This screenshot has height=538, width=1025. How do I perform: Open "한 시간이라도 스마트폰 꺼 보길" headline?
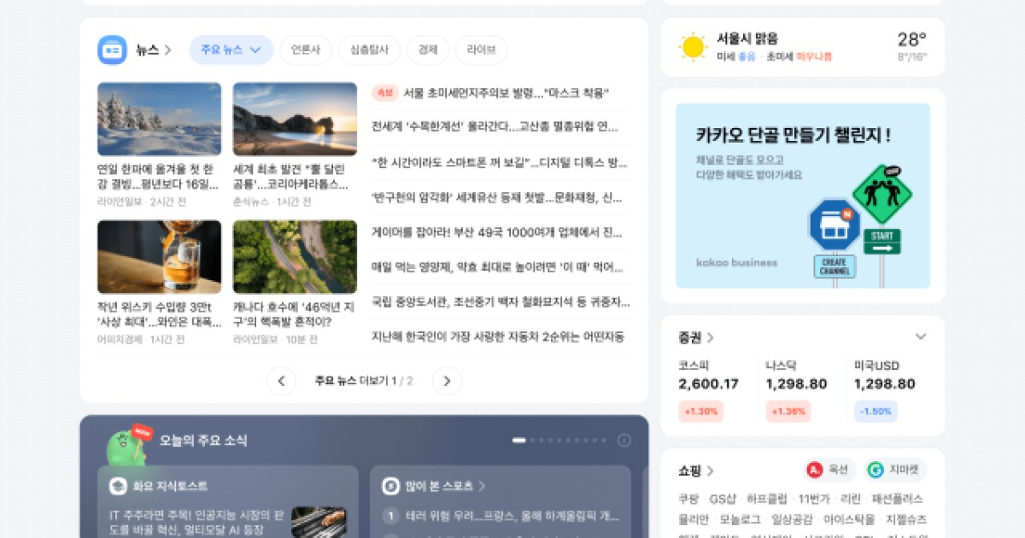pos(499,162)
